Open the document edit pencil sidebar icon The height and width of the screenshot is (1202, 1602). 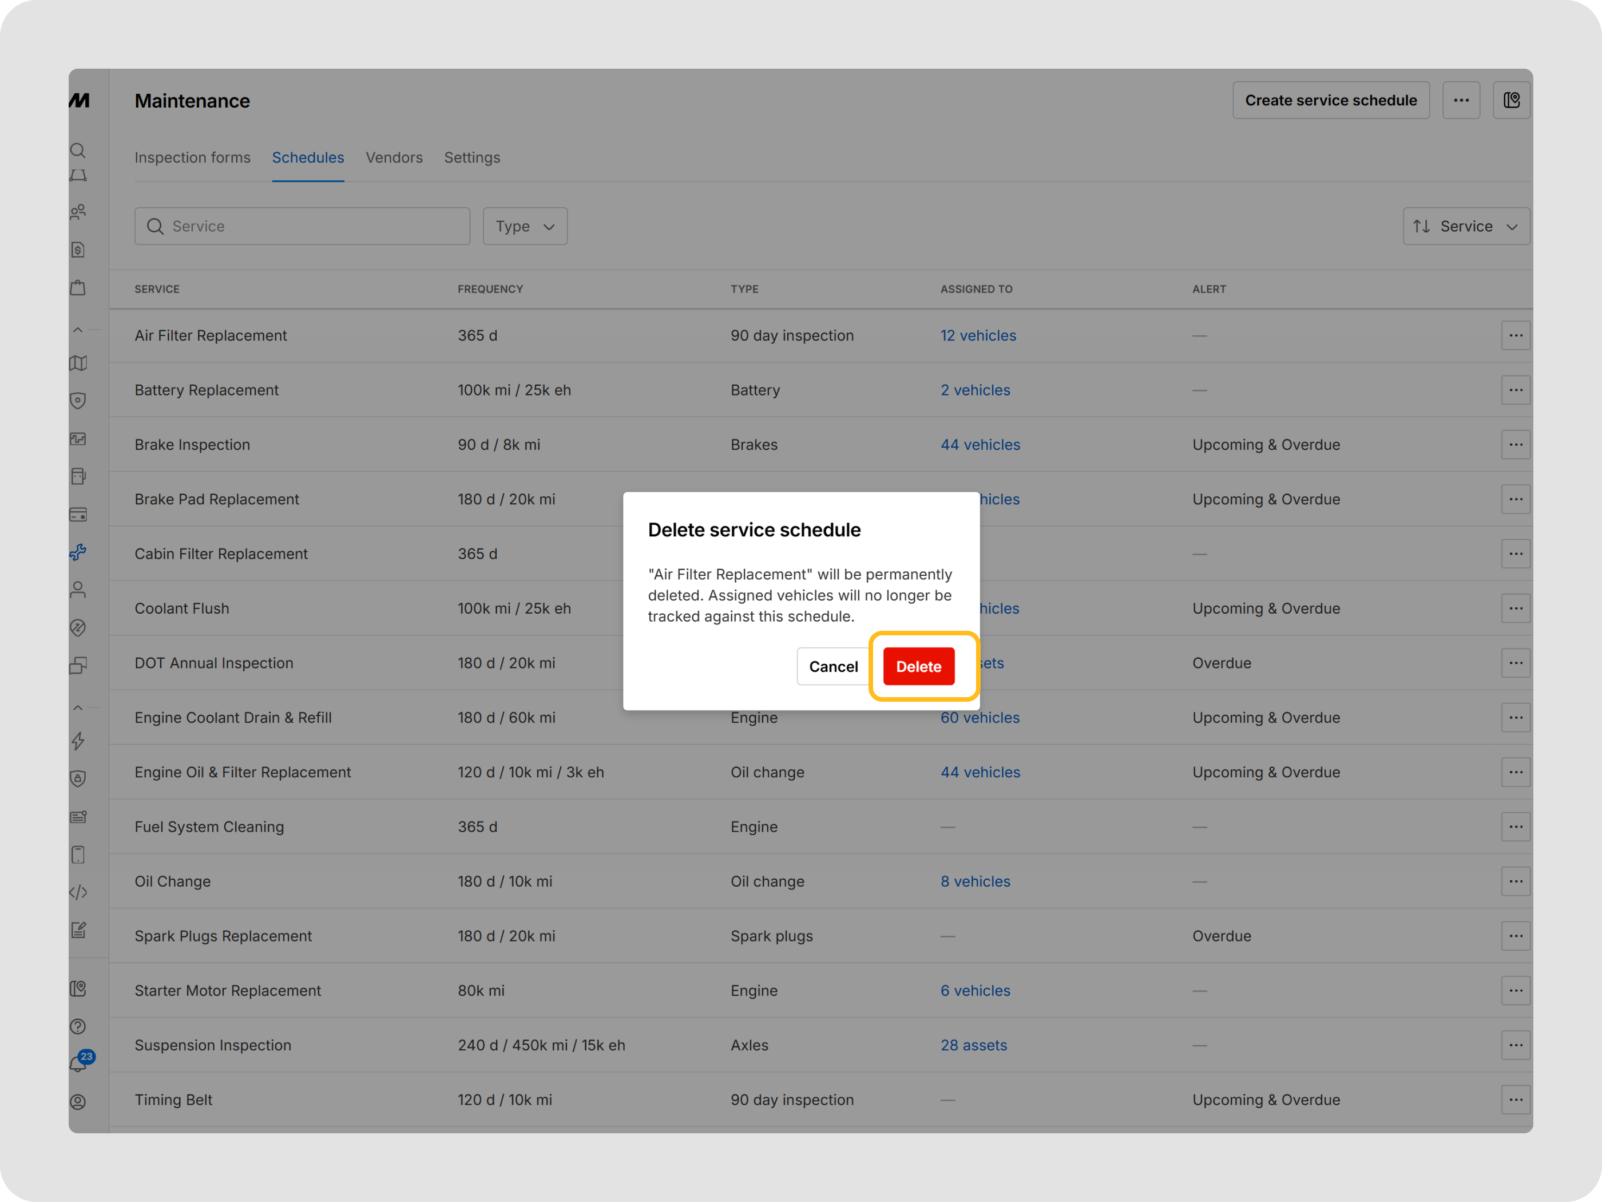tap(78, 930)
